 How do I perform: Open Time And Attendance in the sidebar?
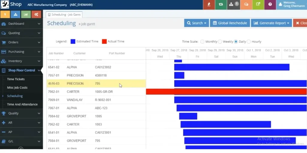[22, 104]
